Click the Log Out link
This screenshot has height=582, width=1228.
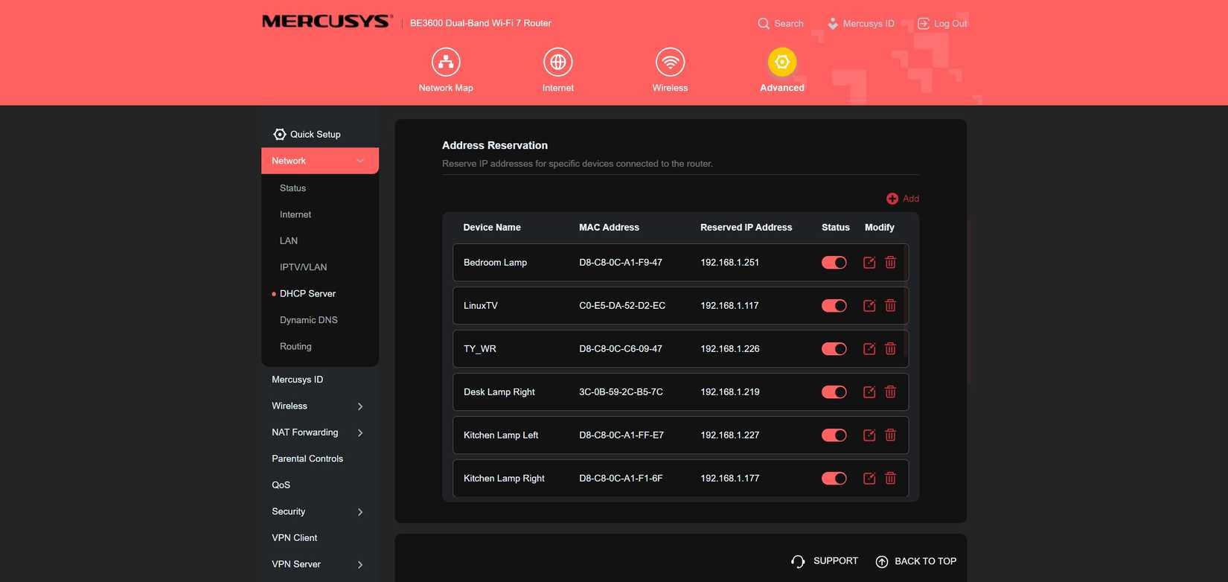(942, 24)
